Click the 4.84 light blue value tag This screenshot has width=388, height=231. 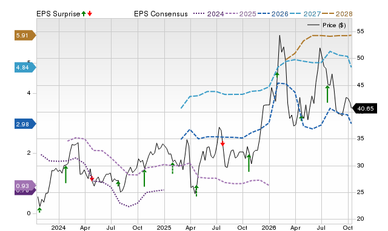click(x=25, y=67)
